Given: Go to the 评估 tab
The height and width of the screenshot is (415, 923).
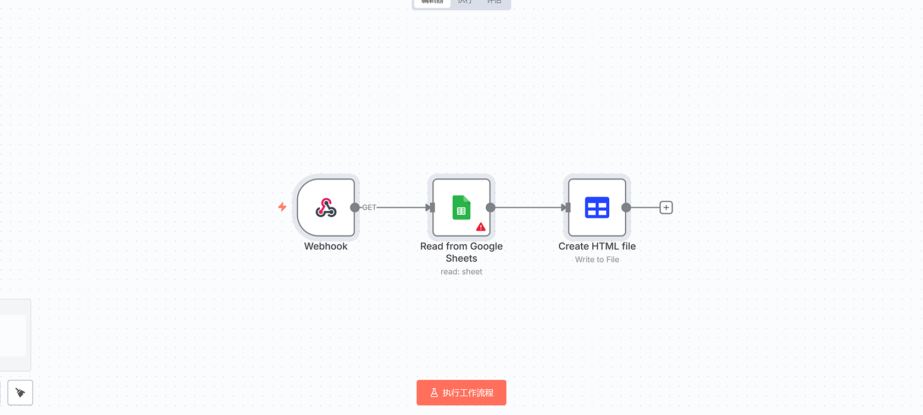Looking at the screenshot, I should click(x=494, y=3).
